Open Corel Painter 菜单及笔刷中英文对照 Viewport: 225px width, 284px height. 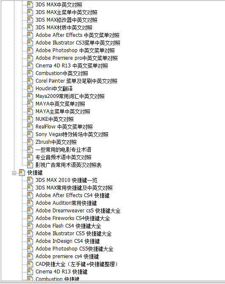pos(76,81)
